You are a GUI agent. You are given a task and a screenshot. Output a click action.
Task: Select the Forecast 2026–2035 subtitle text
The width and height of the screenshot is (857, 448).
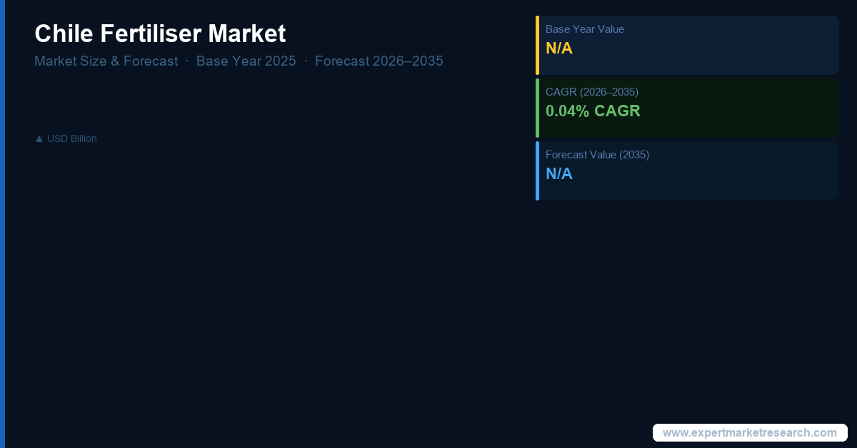point(379,61)
